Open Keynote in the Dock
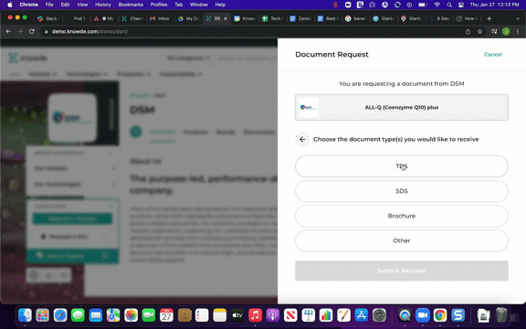Viewport: 526px width, 329px height. click(309, 315)
